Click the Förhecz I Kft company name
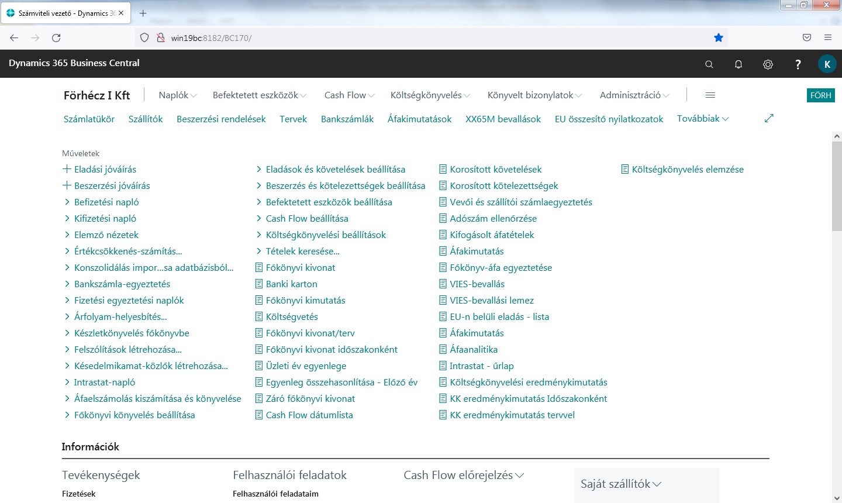This screenshot has height=503, width=842. [97, 95]
